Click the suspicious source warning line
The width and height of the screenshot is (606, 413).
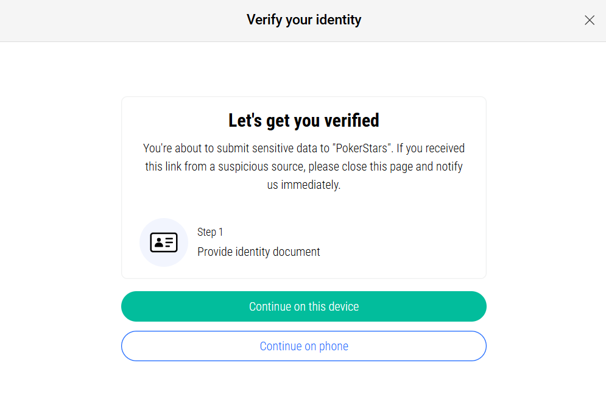(304, 166)
